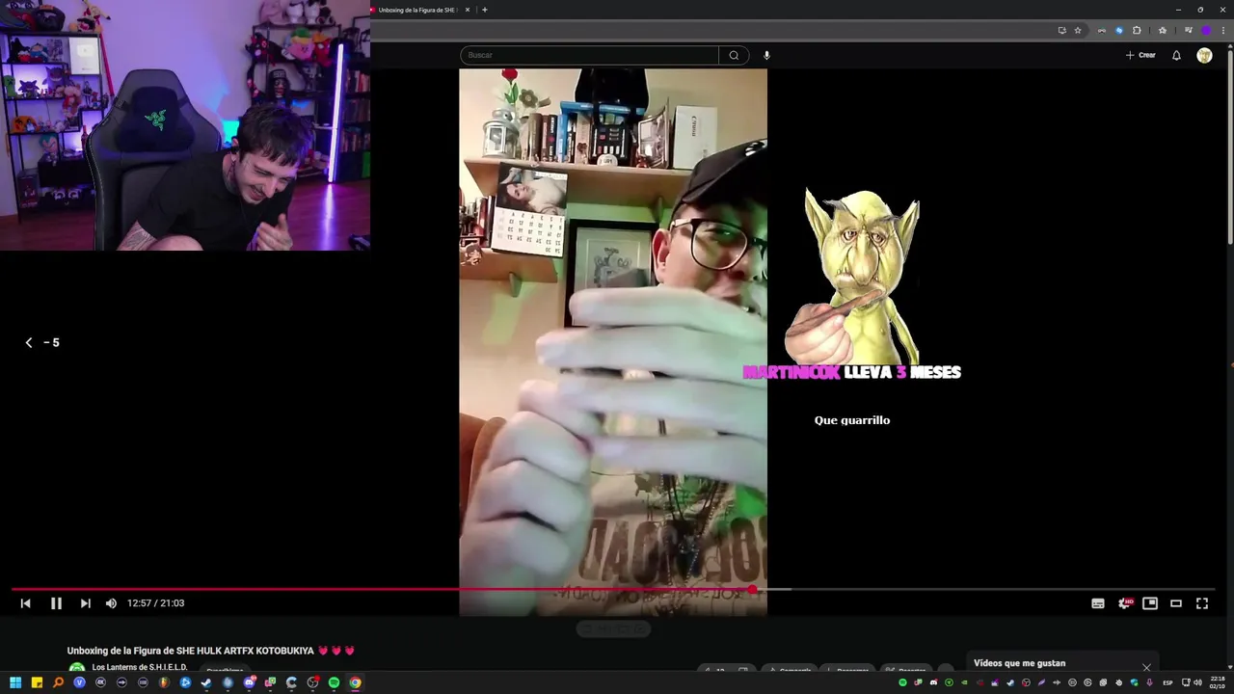Viewport: 1234px width, 694px height.
Task: Pause the YouTube video
Action: click(56, 603)
